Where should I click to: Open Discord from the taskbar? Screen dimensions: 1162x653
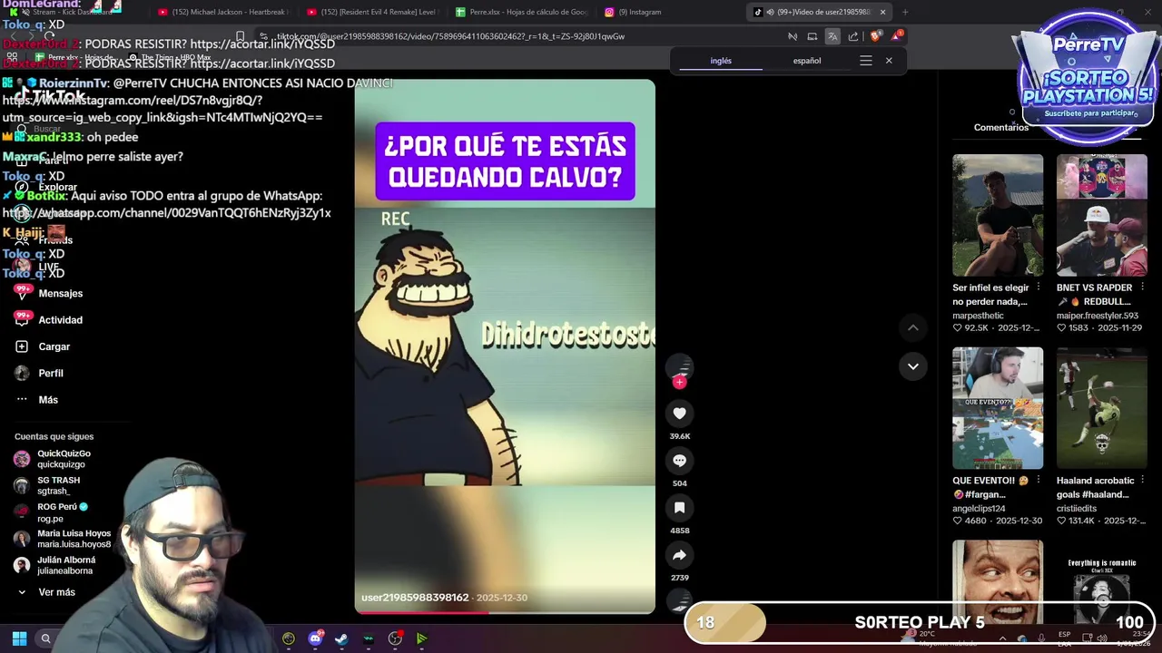[315, 638]
